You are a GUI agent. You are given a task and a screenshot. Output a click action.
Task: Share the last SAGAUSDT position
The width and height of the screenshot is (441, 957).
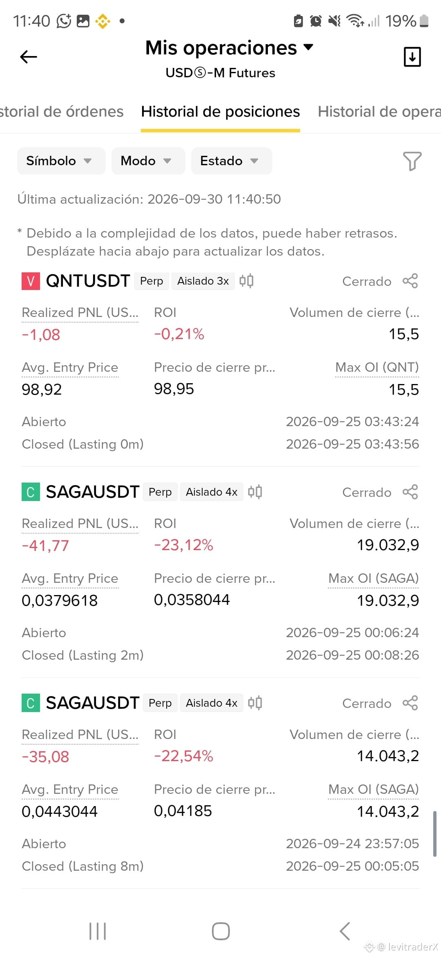pyautogui.click(x=410, y=703)
